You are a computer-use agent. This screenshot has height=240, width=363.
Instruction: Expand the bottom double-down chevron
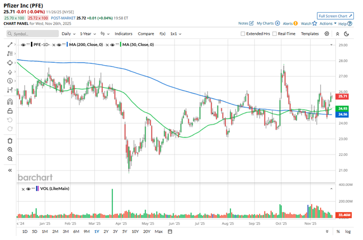(327, 231)
